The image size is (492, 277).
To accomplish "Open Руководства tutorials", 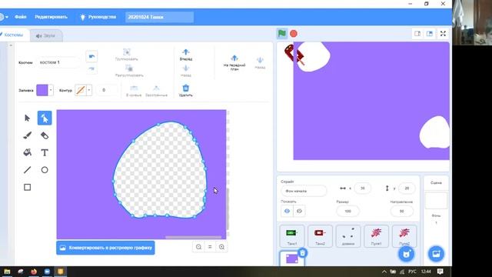I will point(98,17).
